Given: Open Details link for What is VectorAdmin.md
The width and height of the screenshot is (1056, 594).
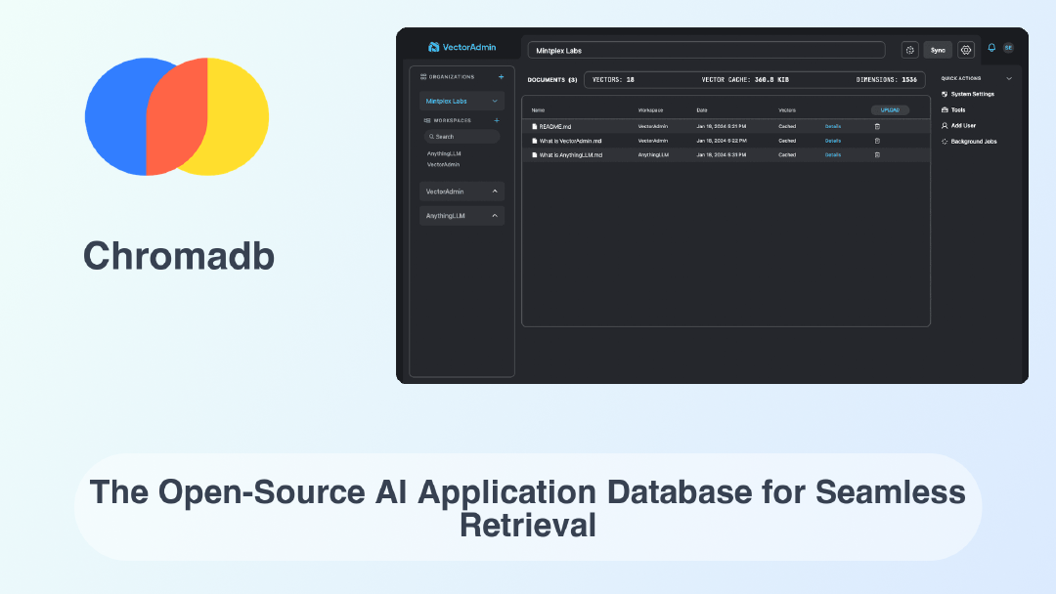Looking at the screenshot, I should pos(832,141).
